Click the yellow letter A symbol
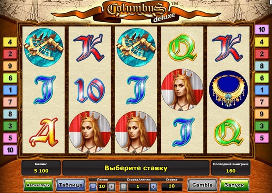272x193 pixels. pyautogui.click(x=44, y=132)
